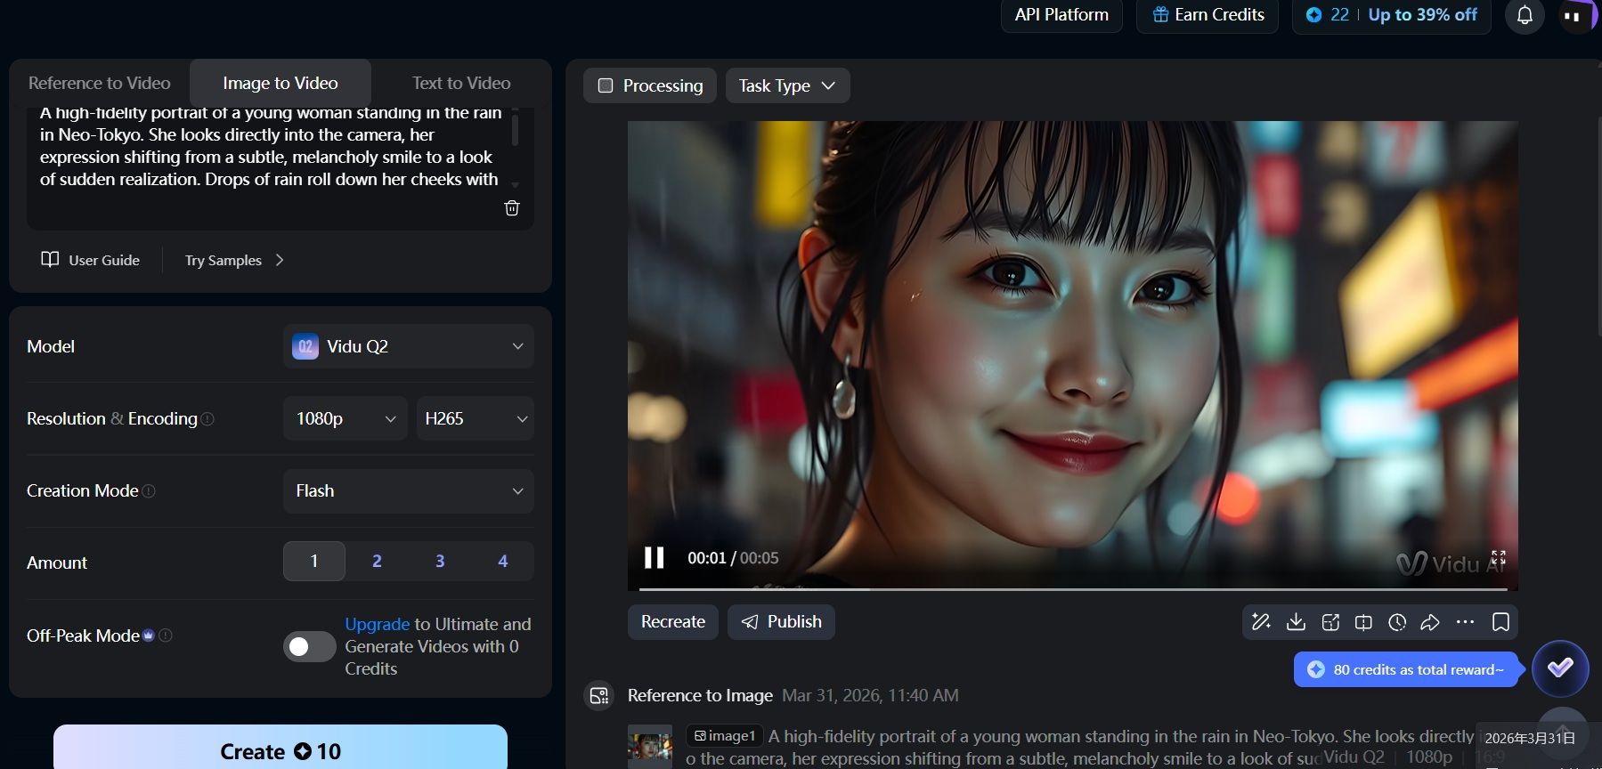This screenshot has width=1602, height=769.
Task: Switch to Reference to Video tab
Action: [100, 83]
